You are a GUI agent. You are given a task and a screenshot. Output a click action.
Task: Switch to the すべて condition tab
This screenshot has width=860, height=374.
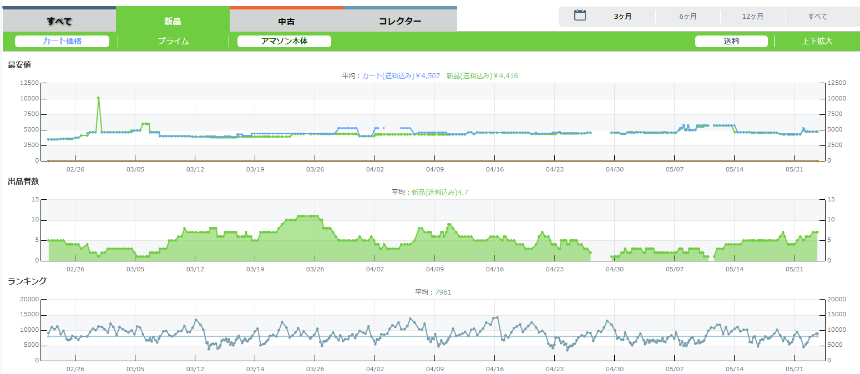coord(59,21)
